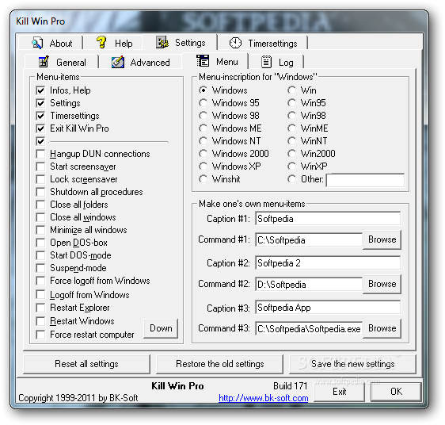
Task: Open the Help tab
Action: 113,43
